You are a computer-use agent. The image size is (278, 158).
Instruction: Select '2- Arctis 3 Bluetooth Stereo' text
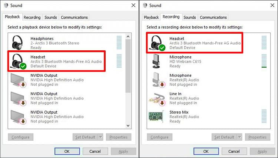(55, 43)
